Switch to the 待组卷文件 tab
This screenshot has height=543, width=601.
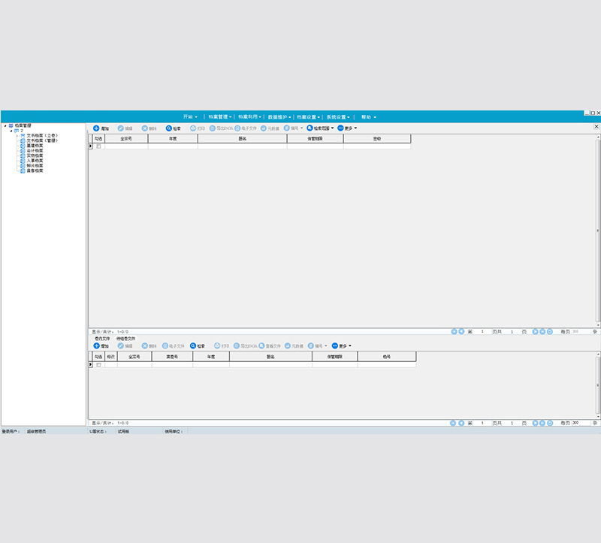pos(125,339)
